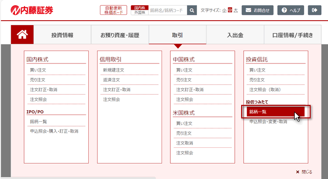This screenshot has height=179, width=328.
Task: Click the 国内株式 section heading
Action: click(x=38, y=60)
